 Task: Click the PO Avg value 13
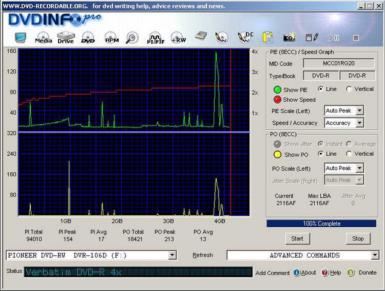click(x=203, y=239)
